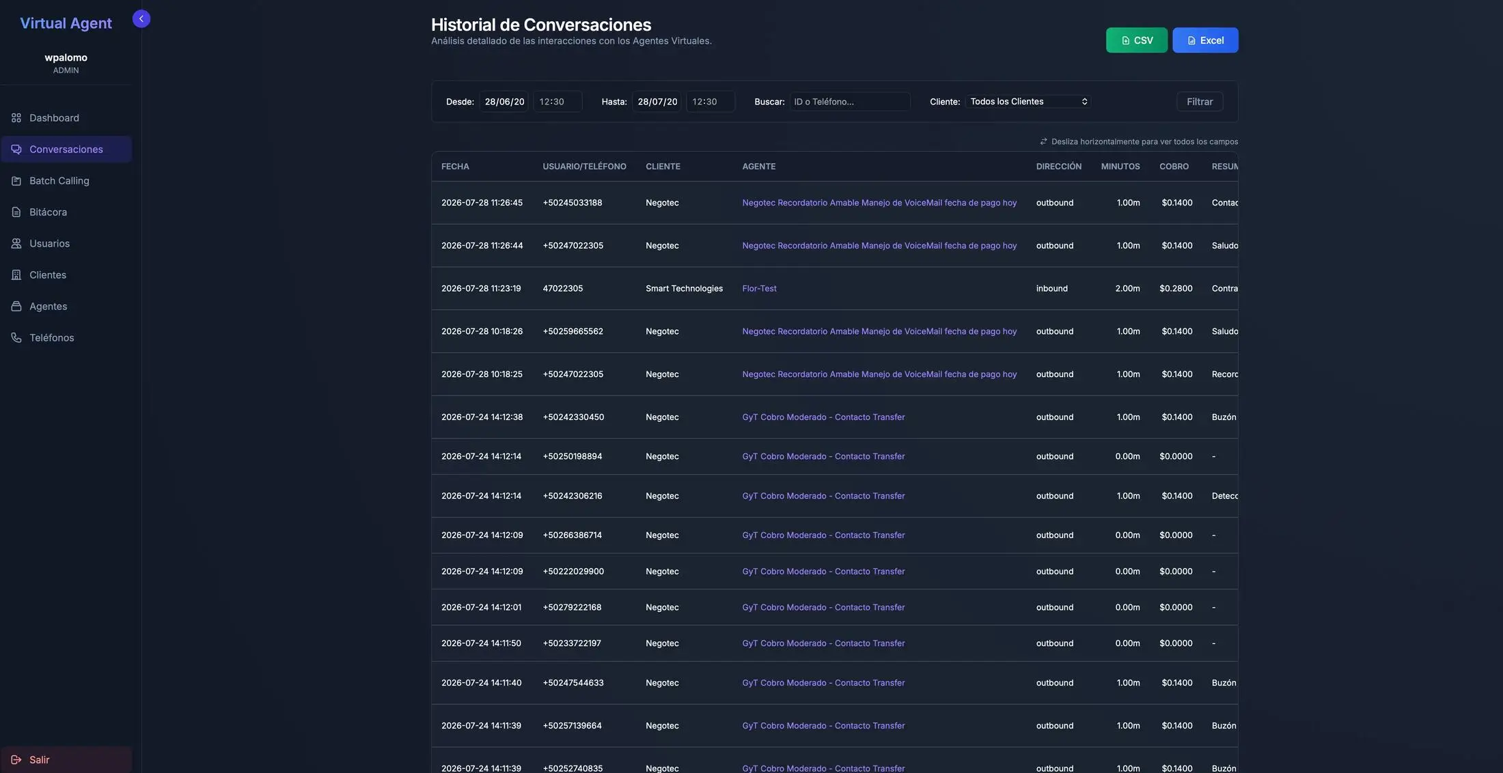Open GyT Cobro link for +50279222168
Screen dimensions: 1503x773
point(823,608)
